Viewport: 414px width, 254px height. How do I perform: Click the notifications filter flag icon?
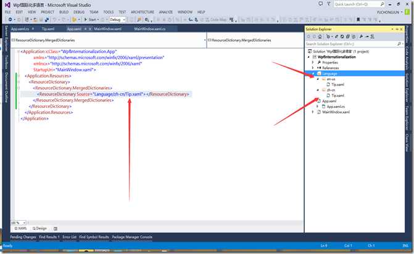click(x=329, y=4)
